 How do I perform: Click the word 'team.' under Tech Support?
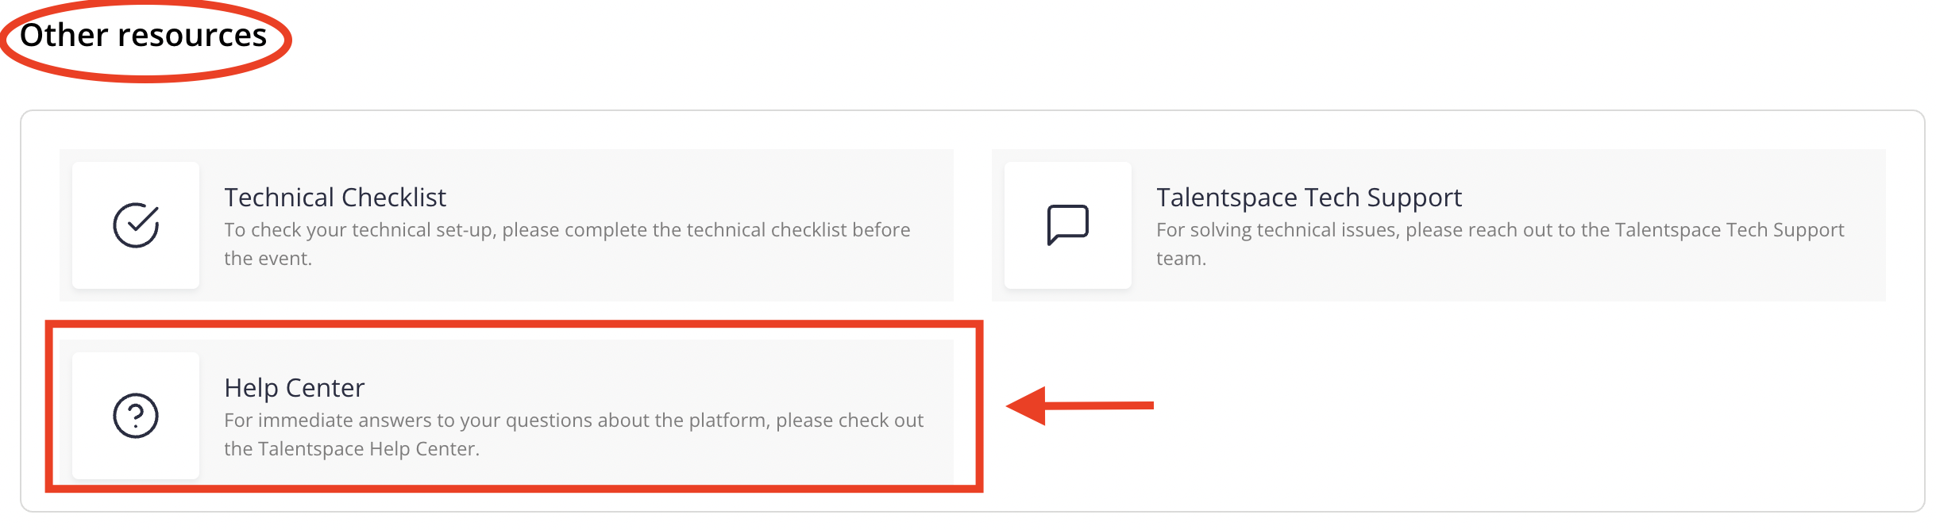point(1181,259)
